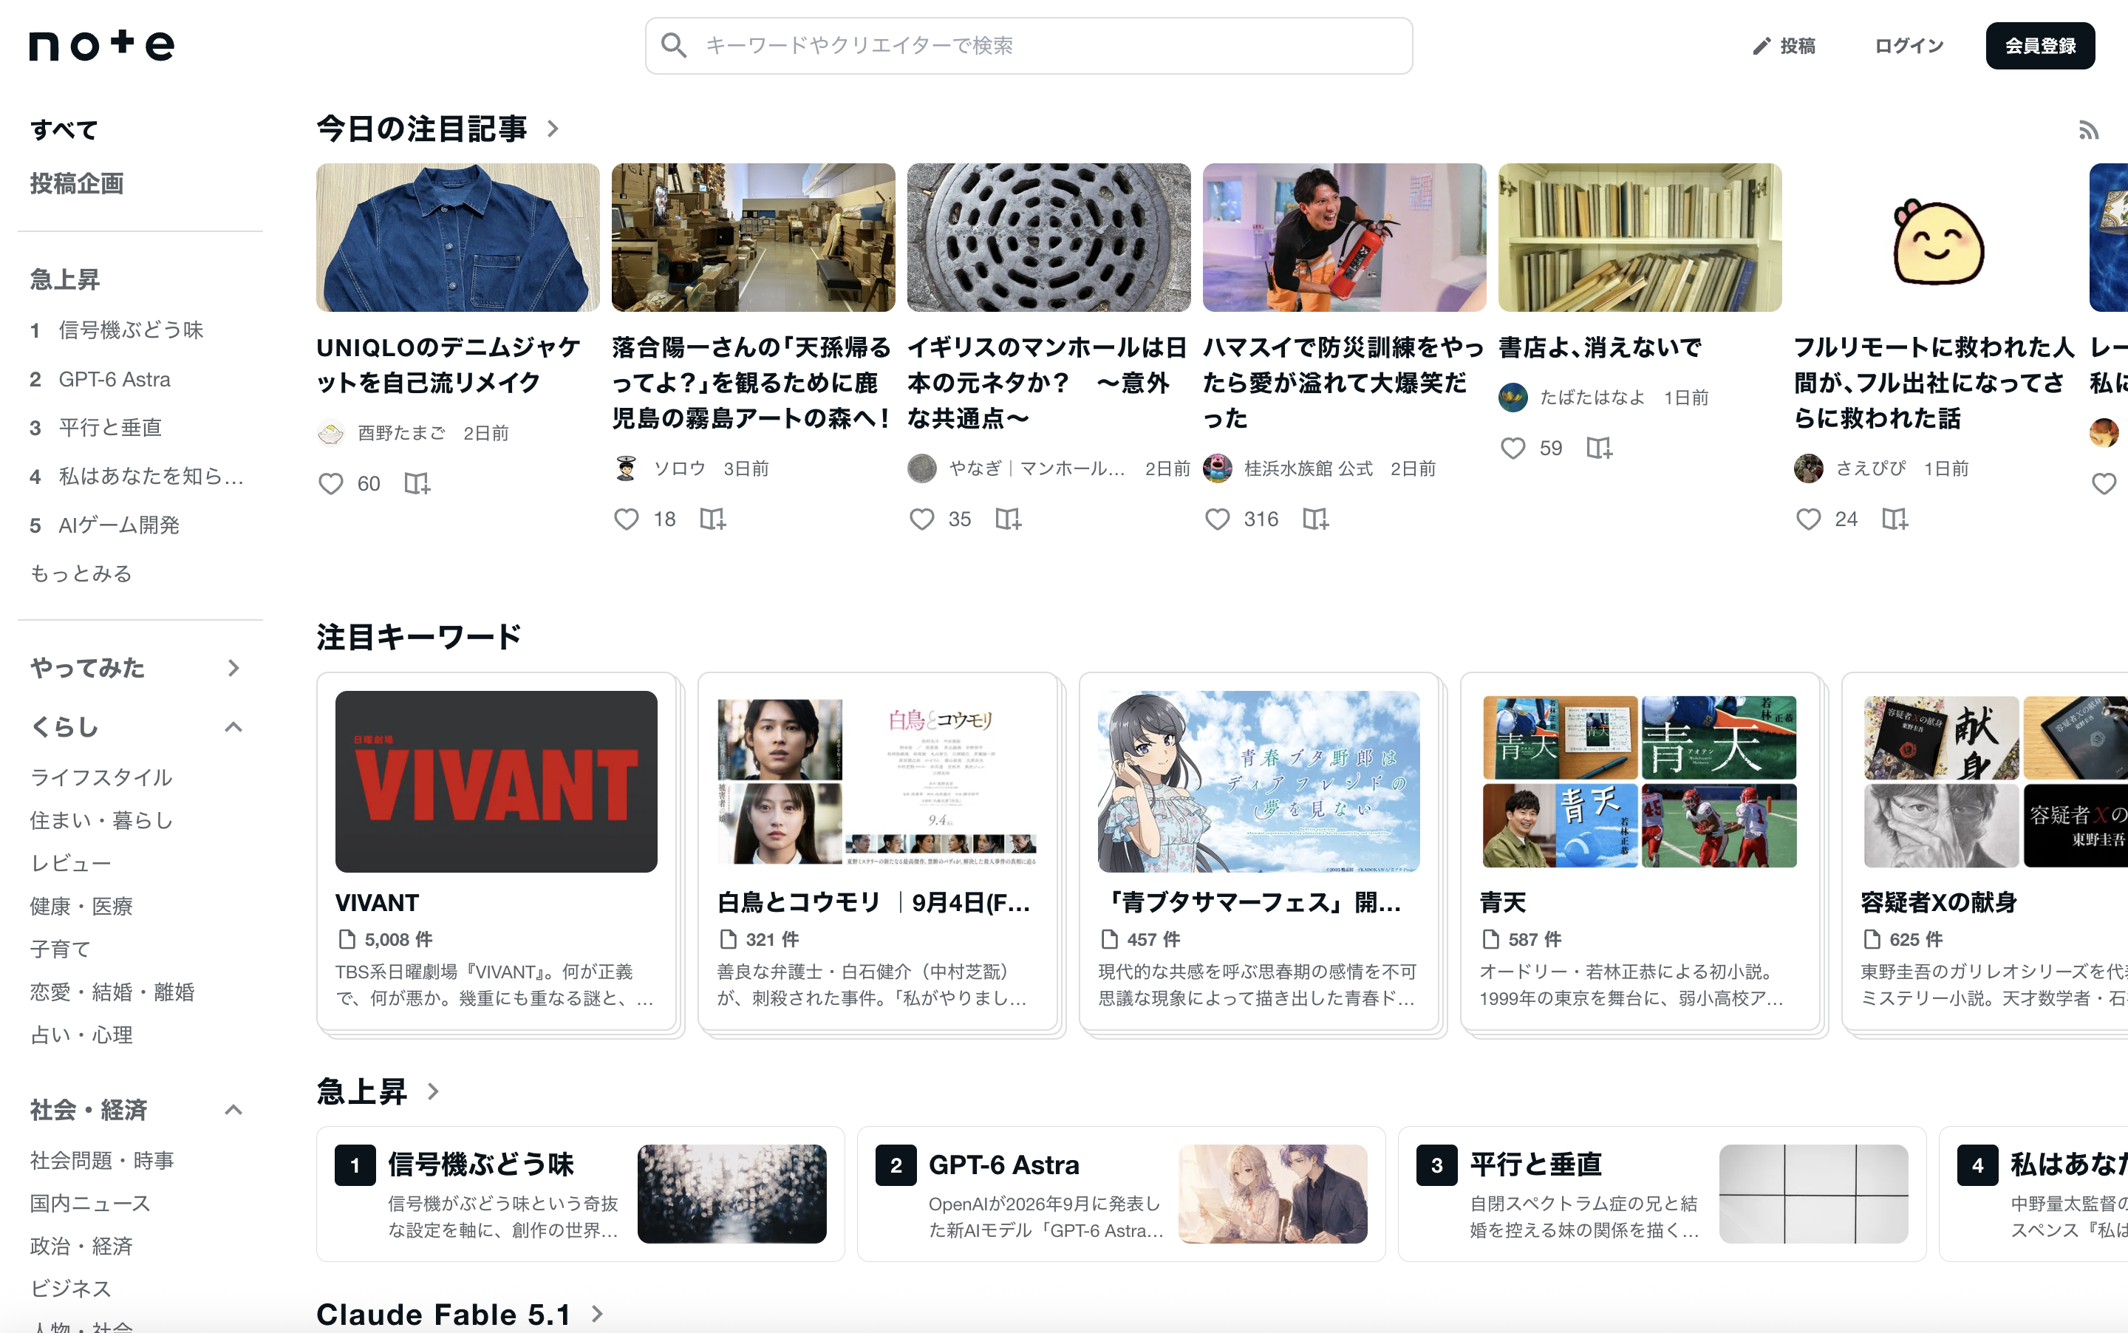Select 国内ニュース subcategory
The width and height of the screenshot is (2128, 1333).
[91, 1204]
